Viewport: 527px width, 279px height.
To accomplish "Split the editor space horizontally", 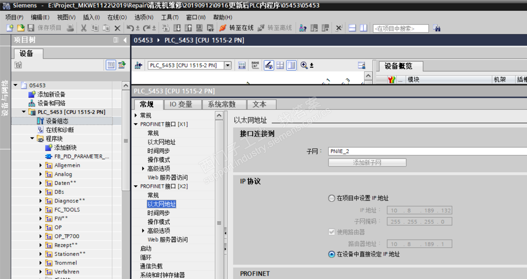I will coord(352,28).
